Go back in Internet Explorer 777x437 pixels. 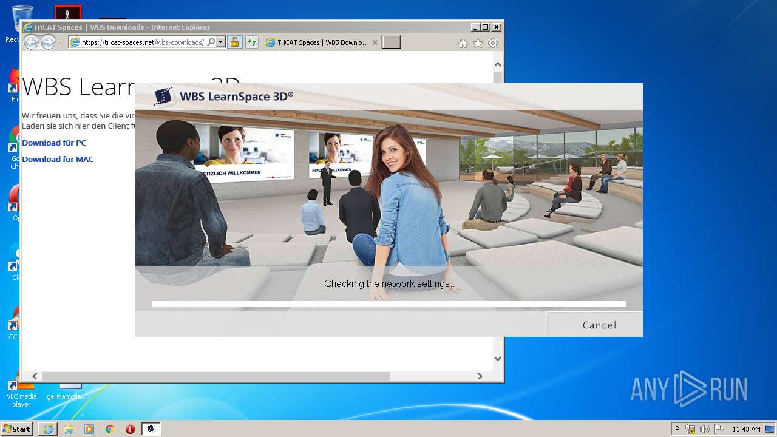pos(31,42)
